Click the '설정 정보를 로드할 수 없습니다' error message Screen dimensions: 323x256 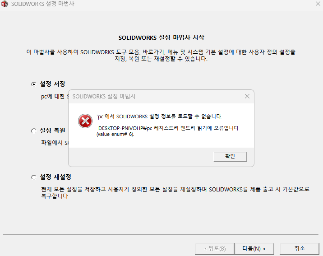click(x=159, y=116)
